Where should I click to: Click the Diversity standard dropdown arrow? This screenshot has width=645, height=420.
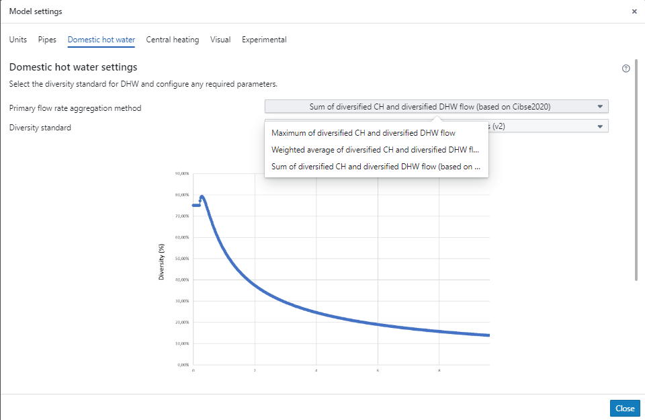point(600,126)
